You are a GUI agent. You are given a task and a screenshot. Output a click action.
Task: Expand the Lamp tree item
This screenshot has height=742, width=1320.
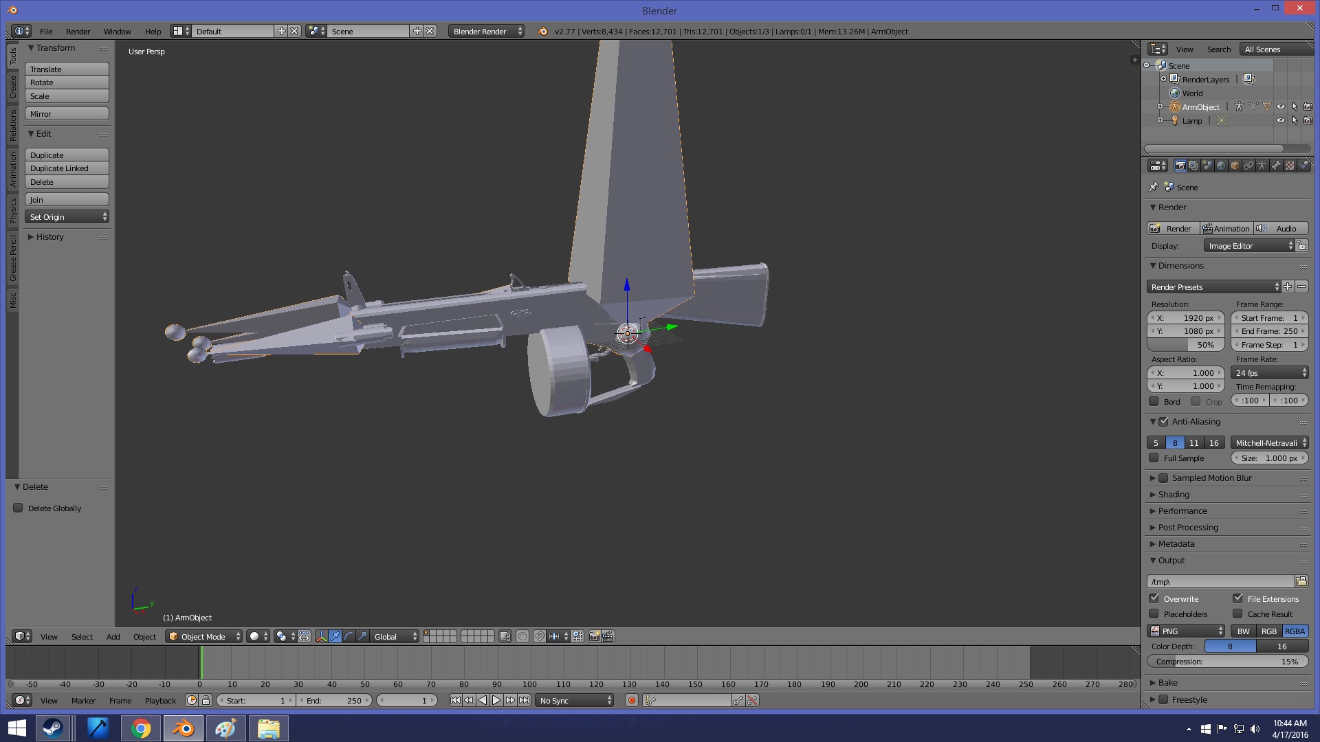coord(1160,120)
